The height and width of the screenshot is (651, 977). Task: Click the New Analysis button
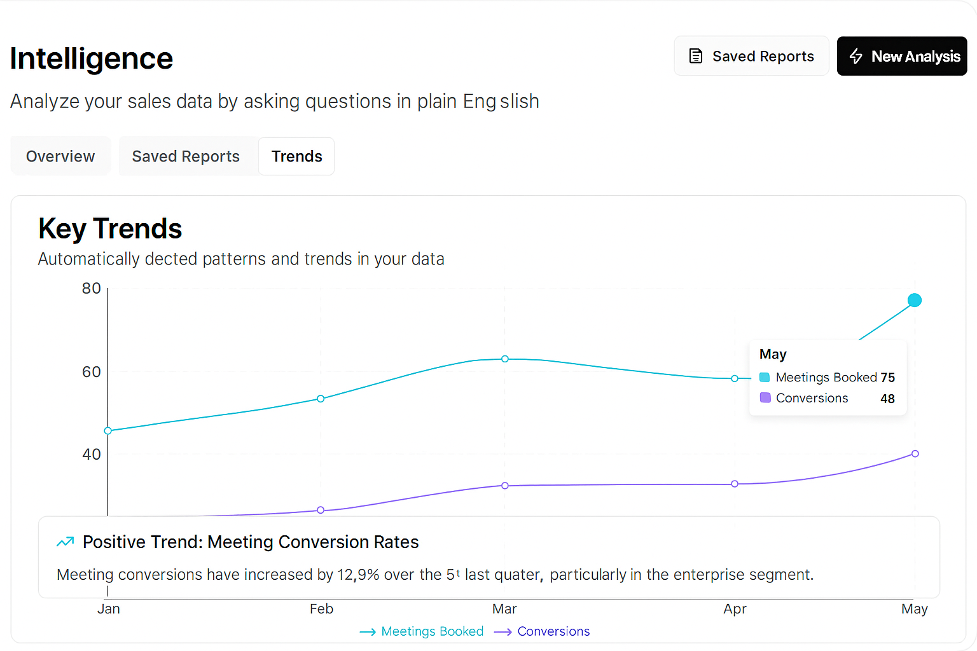902,56
